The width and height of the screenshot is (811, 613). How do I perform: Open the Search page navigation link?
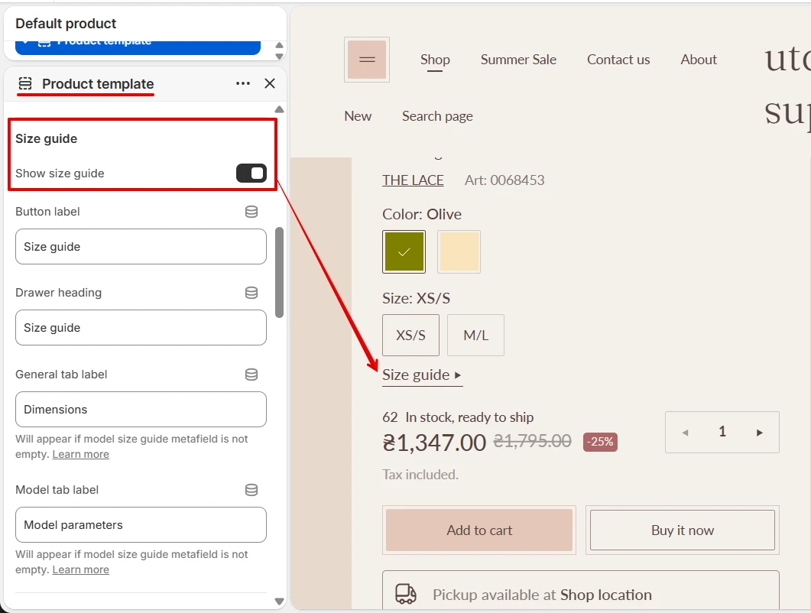[x=437, y=116]
